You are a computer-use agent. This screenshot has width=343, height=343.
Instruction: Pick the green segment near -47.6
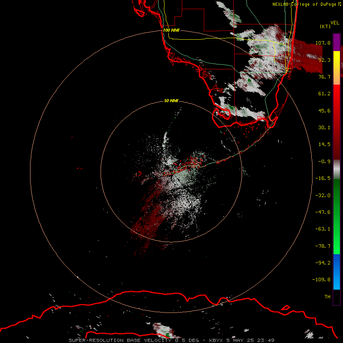[337, 216]
